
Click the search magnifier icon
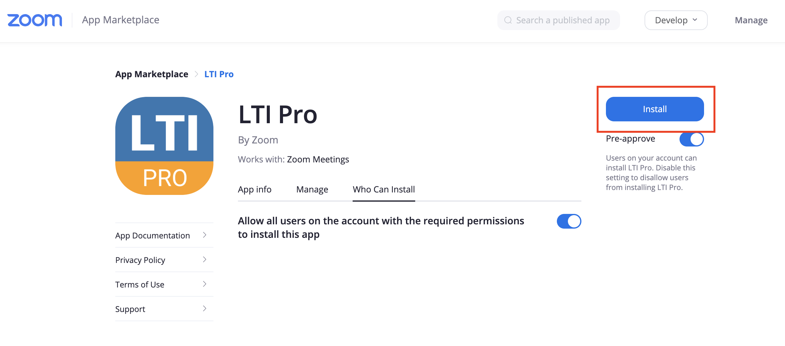coord(508,20)
